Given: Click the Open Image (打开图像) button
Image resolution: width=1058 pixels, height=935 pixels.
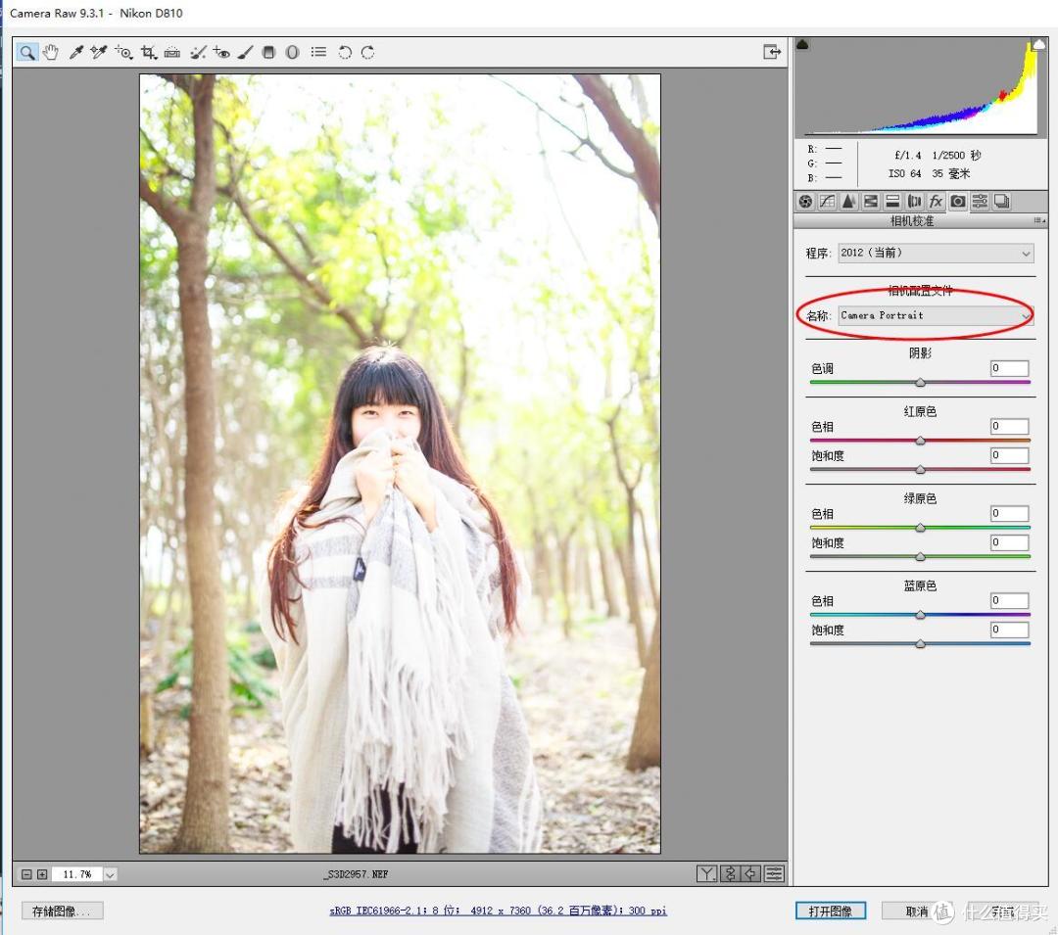Looking at the screenshot, I should (x=831, y=911).
